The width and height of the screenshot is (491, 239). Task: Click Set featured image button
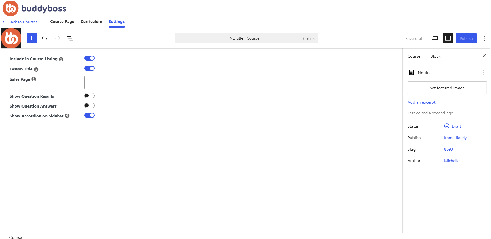[447, 88]
